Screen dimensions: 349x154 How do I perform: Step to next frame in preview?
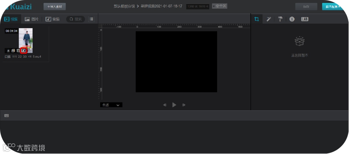[x=184, y=105]
